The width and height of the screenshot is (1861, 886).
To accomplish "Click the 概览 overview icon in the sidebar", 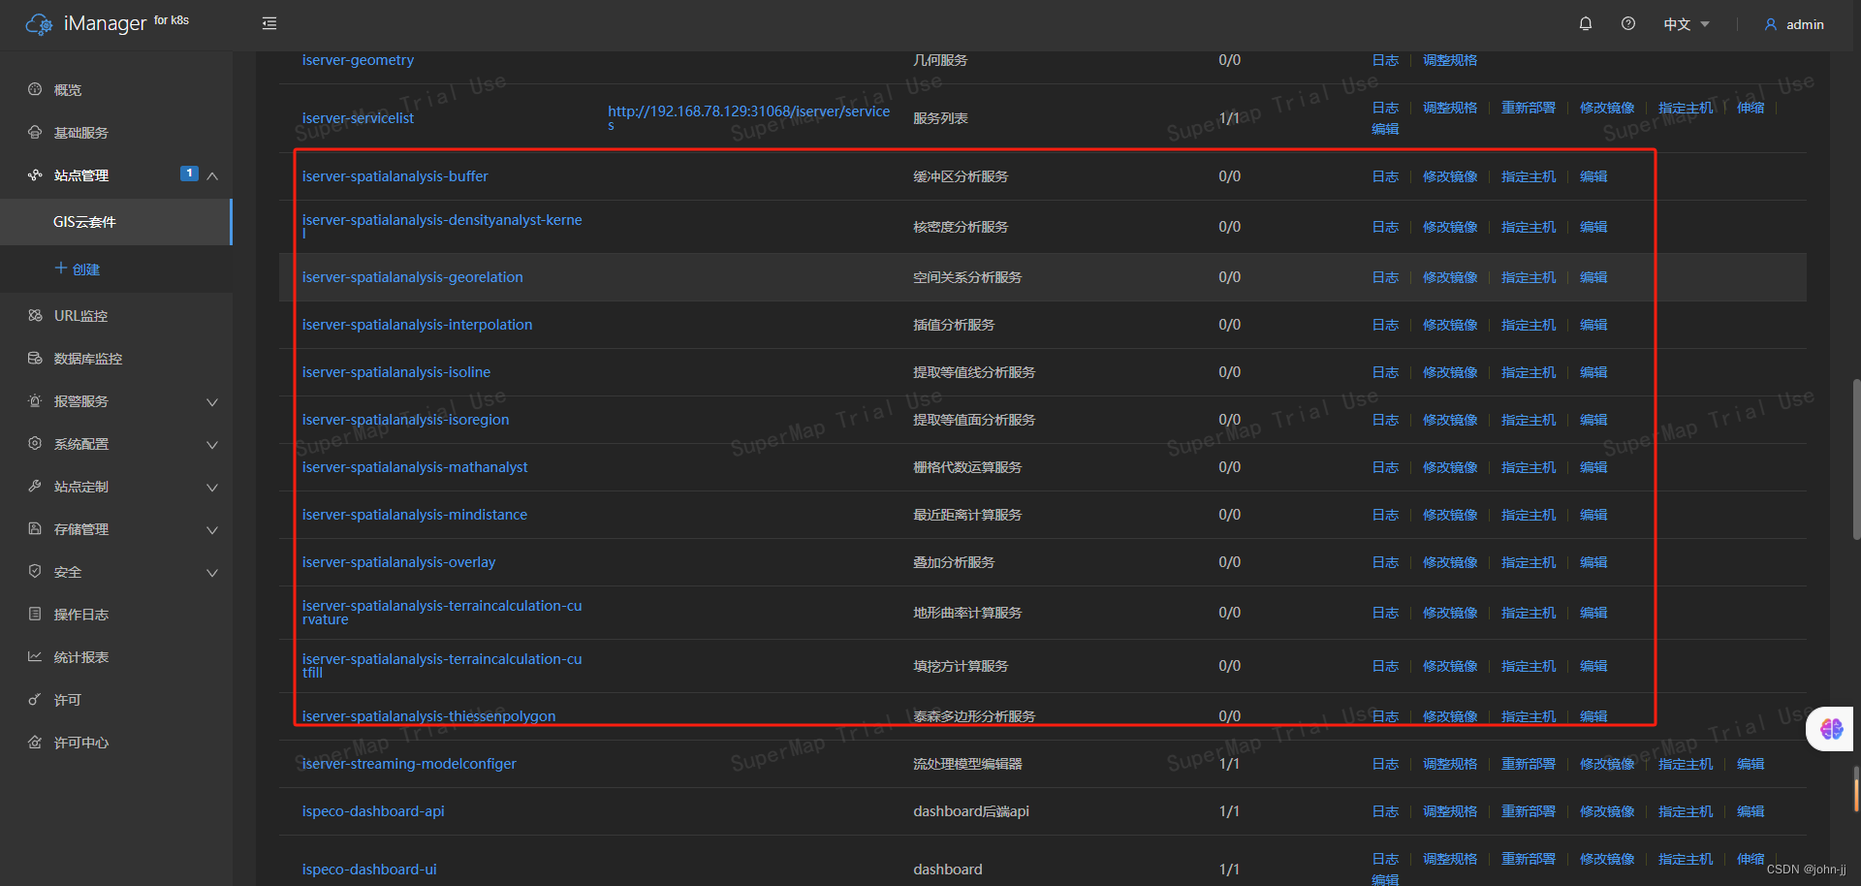I will coord(35,89).
